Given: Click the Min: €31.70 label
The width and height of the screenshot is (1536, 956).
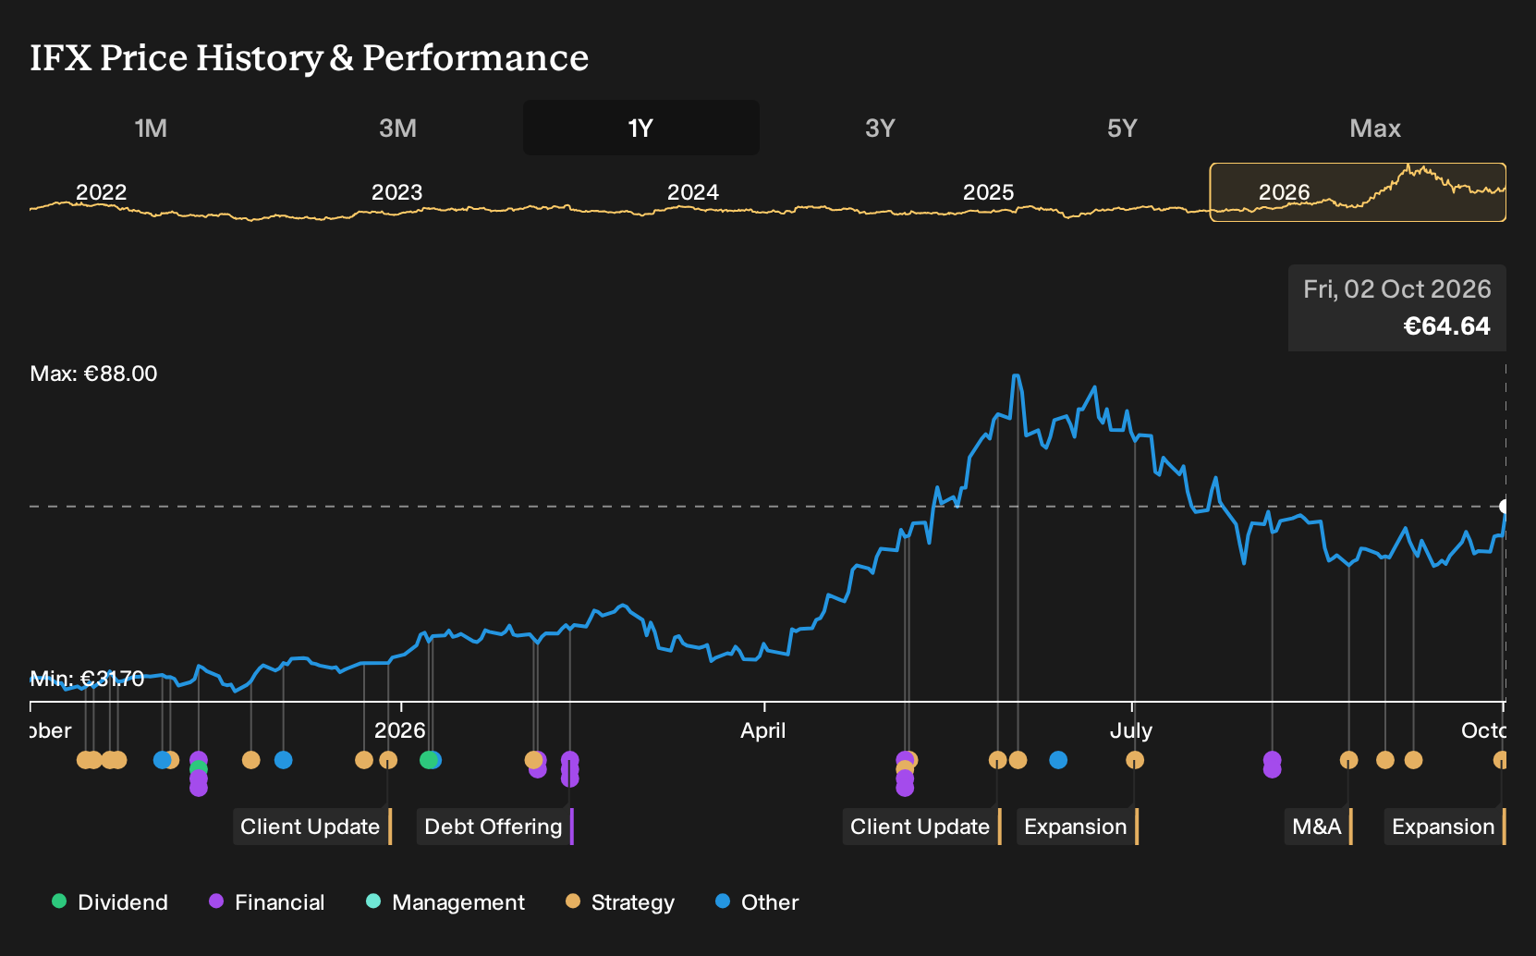Looking at the screenshot, I should coord(87,679).
